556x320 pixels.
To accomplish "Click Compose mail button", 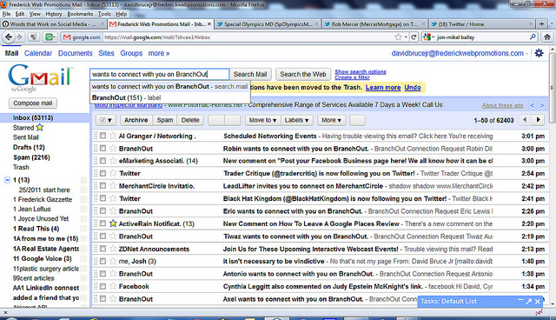I will 33,103.
